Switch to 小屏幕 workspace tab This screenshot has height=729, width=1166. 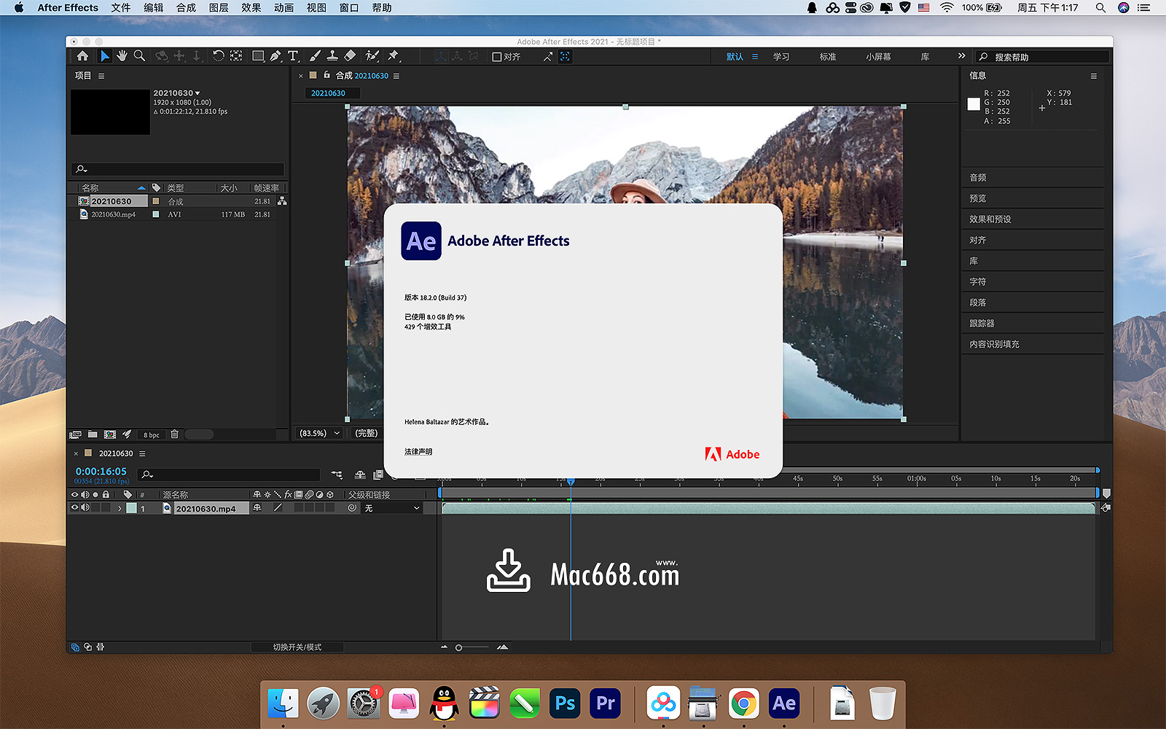pos(878,57)
